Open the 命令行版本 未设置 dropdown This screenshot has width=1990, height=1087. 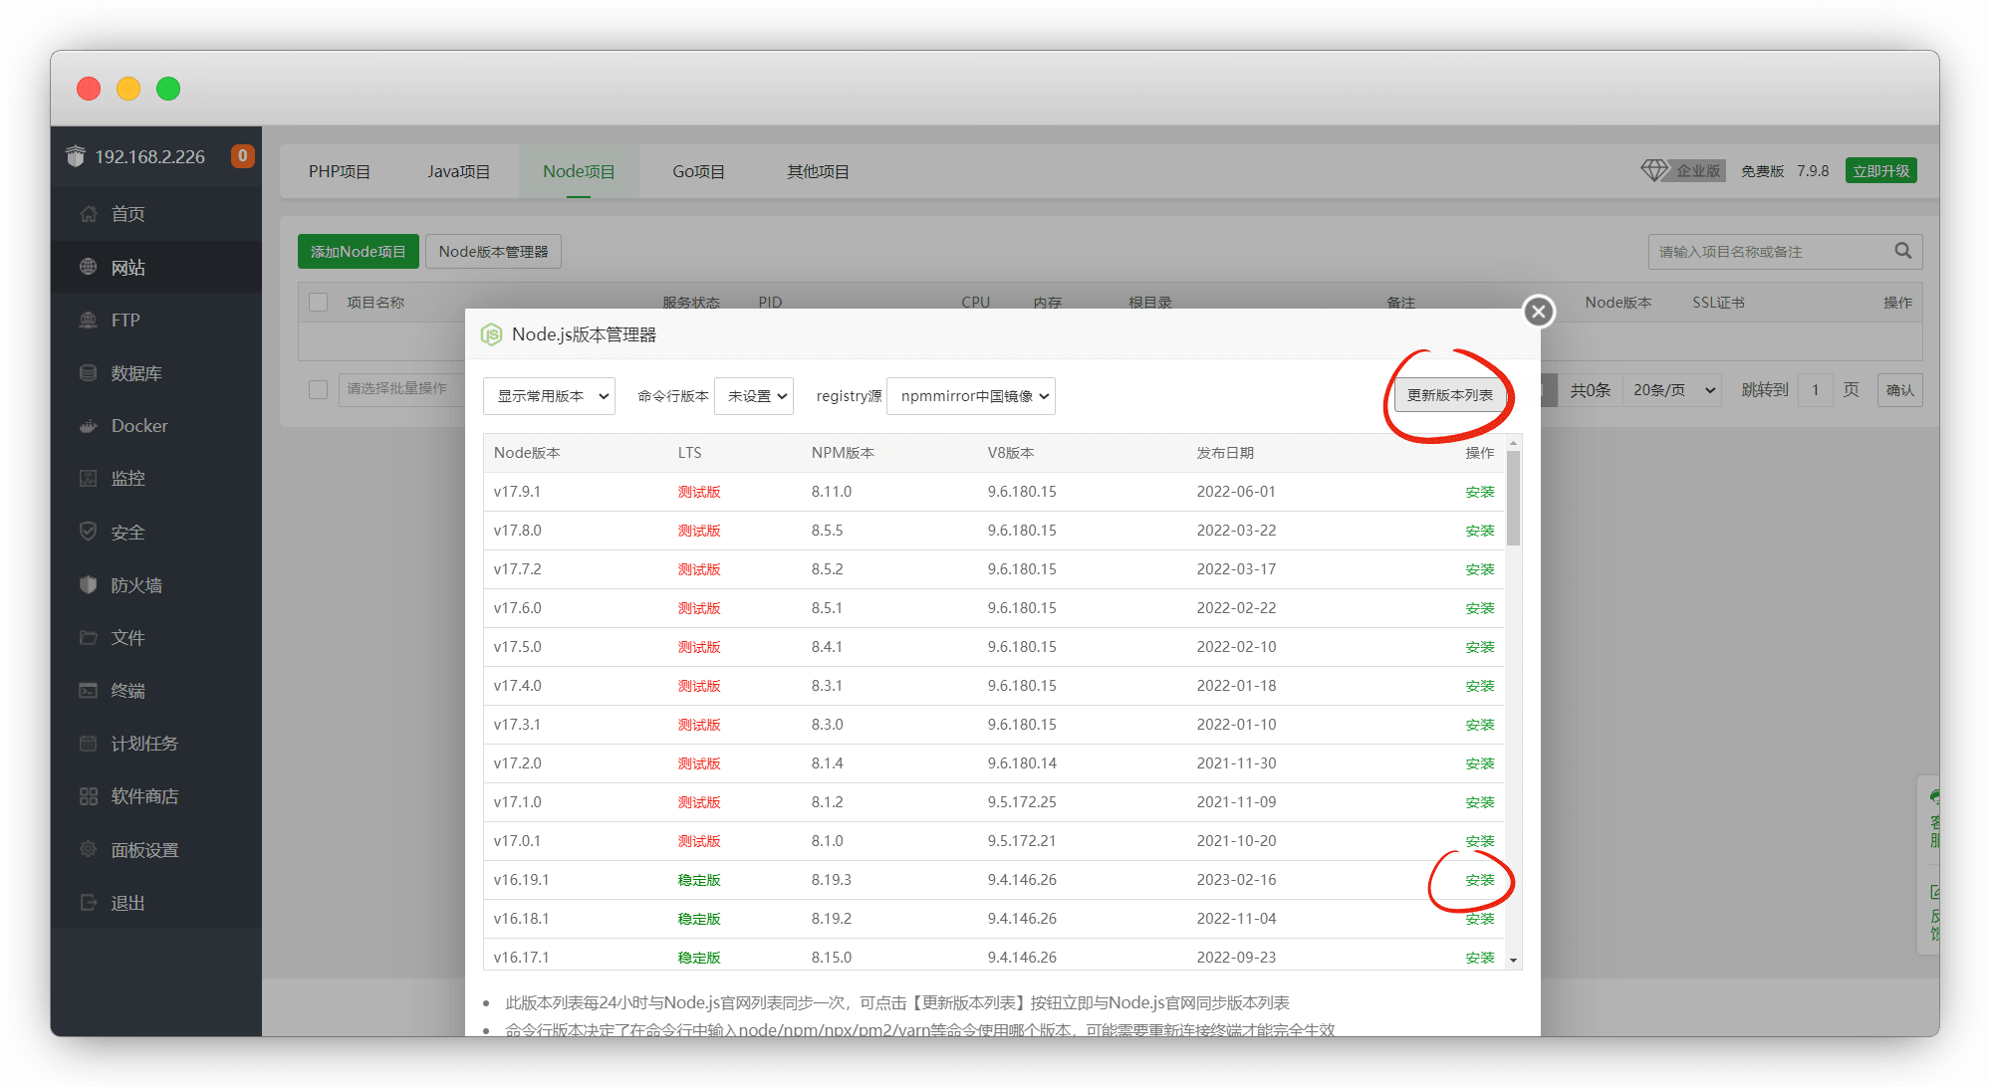(754, 396)
